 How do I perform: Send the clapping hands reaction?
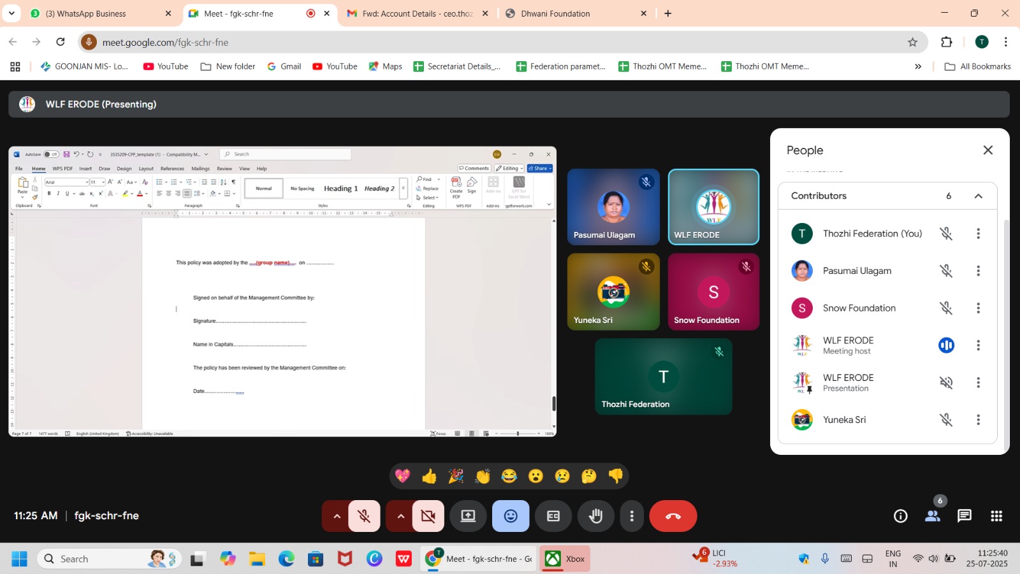pyautogui.click(x=483, y=476)
